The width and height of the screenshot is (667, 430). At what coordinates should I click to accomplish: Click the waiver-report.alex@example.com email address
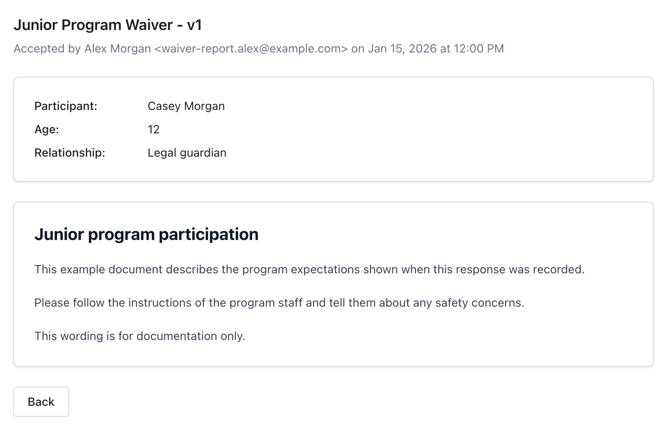point(251,49)
